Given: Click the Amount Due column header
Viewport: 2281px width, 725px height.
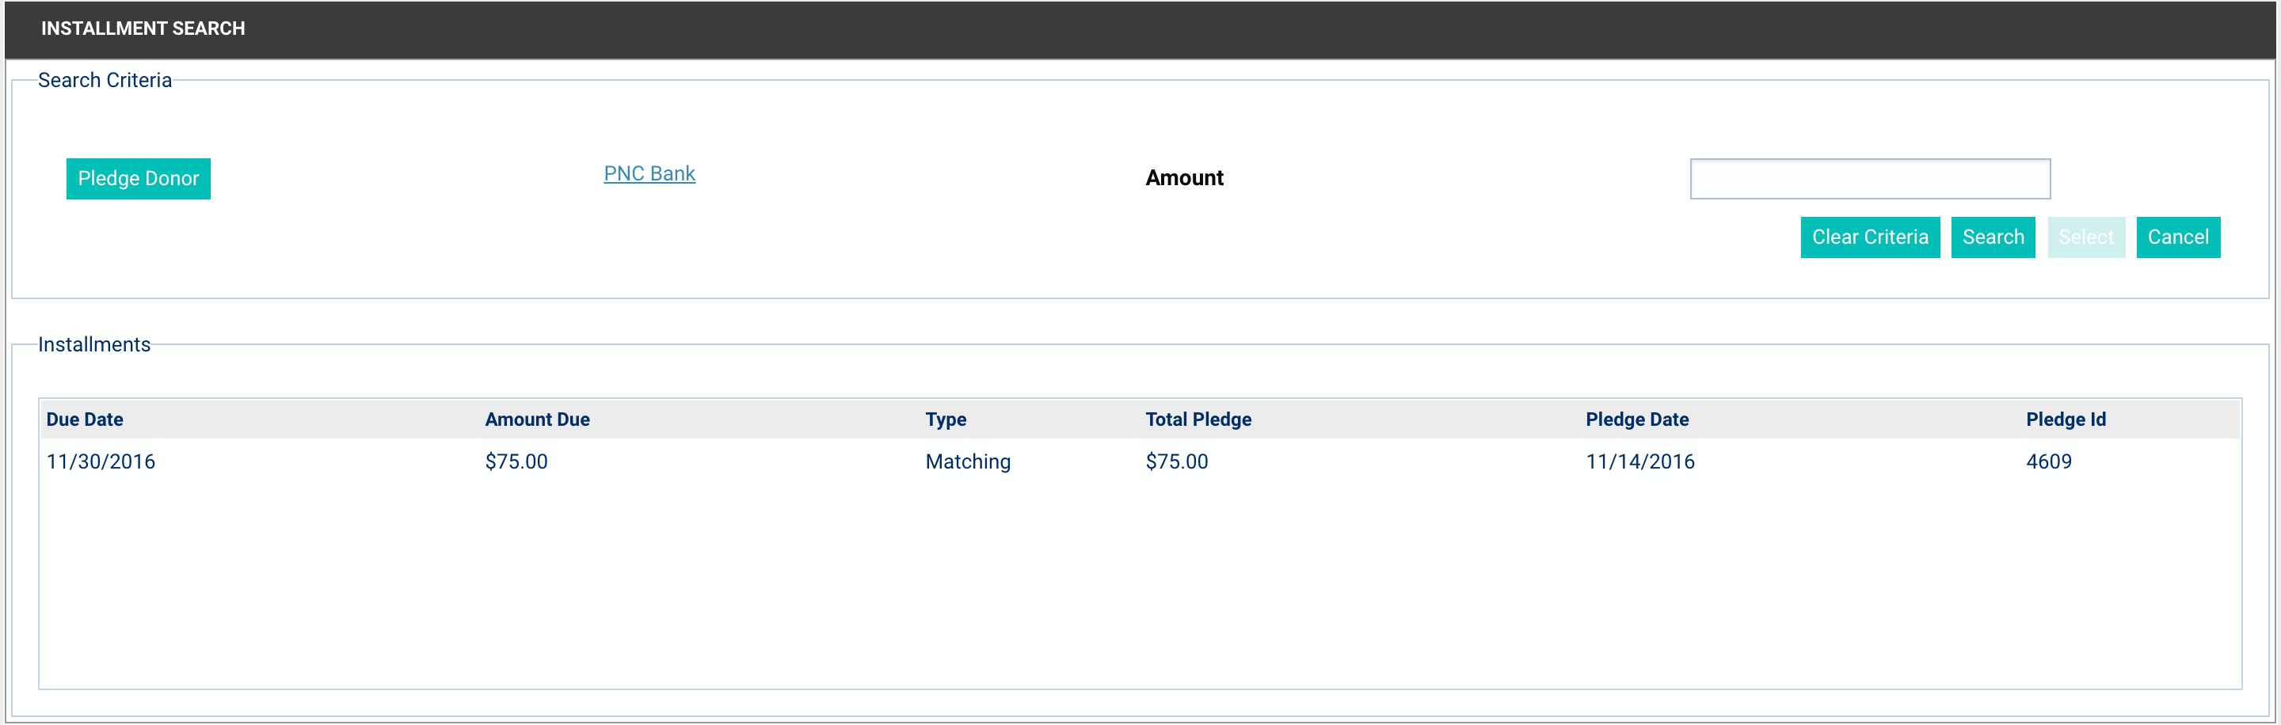Looking at the screenshot, I should (x=538, y=419).
